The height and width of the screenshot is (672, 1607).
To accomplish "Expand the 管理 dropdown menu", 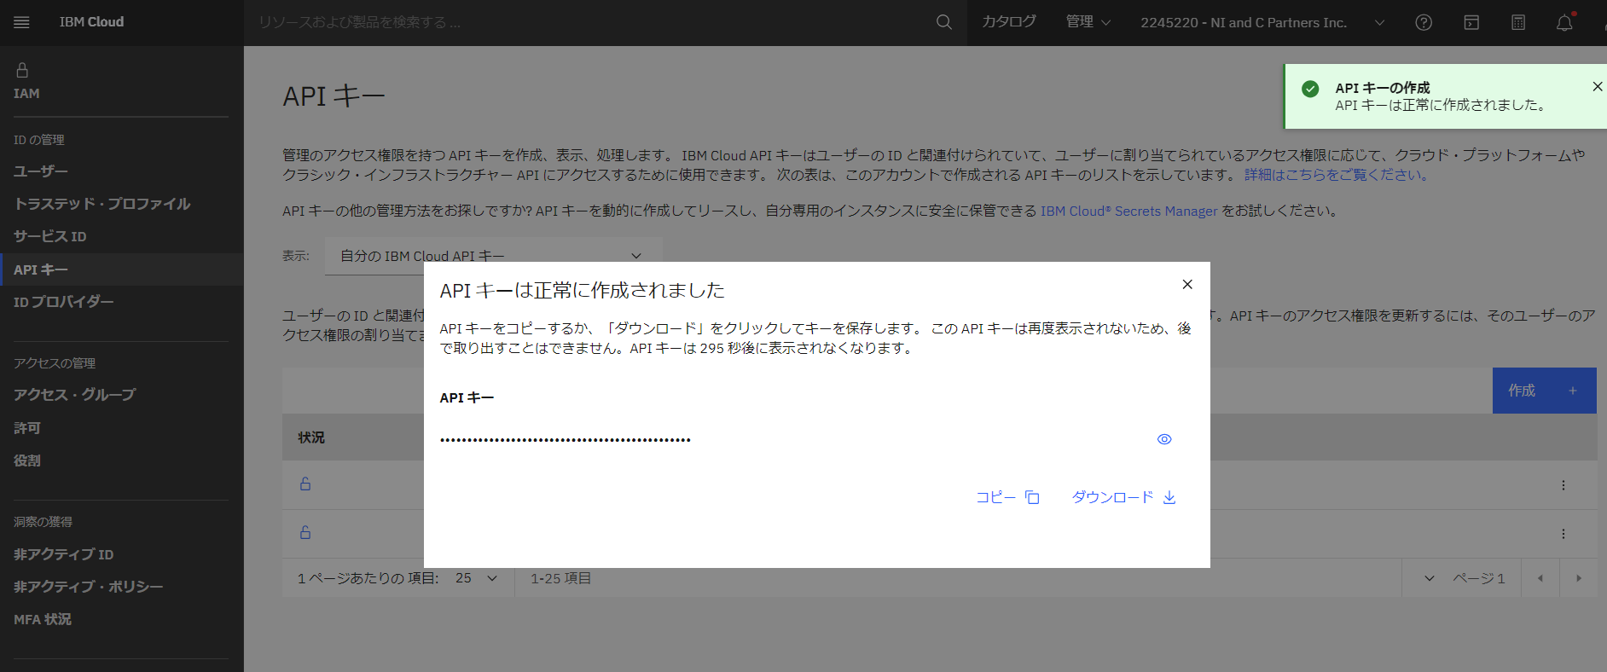I will coord(1088,22).
